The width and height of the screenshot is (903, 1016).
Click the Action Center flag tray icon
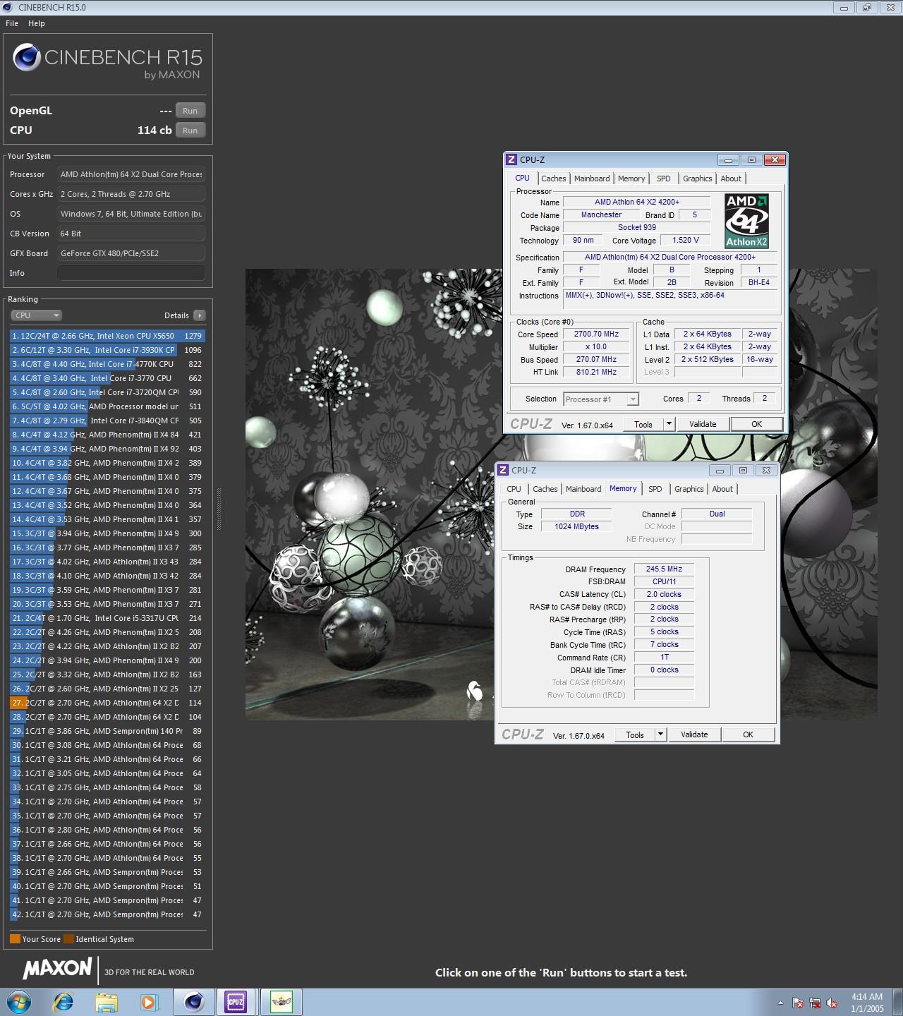(x=799, y=1003)
